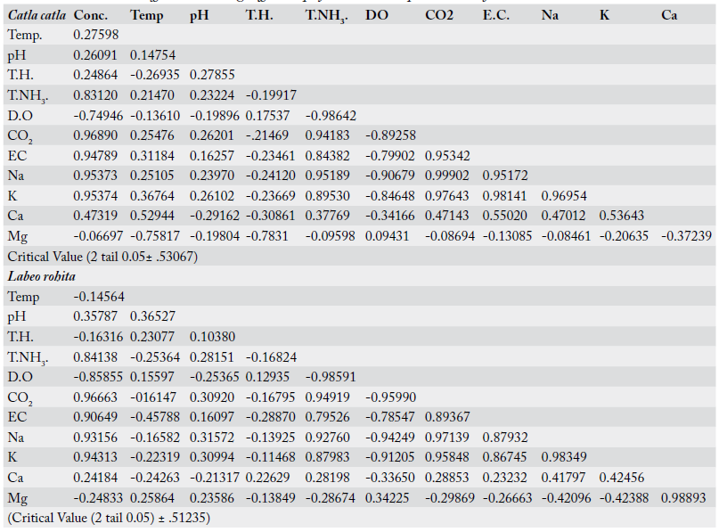
Task: Click value 0.14754
Action: (152, 55)
